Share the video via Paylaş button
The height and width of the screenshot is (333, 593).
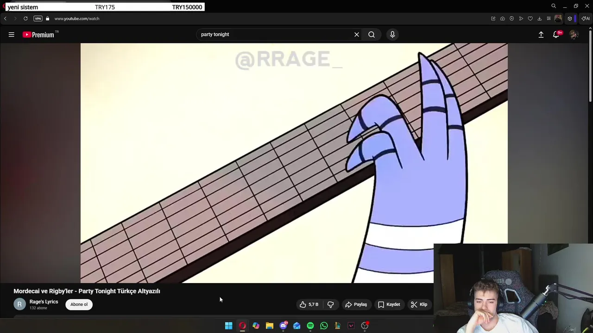[x=356, y=304]
